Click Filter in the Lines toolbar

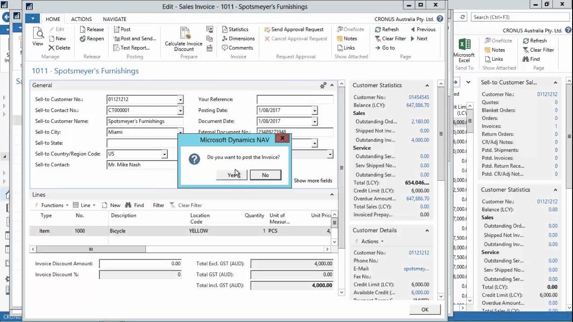158,205
